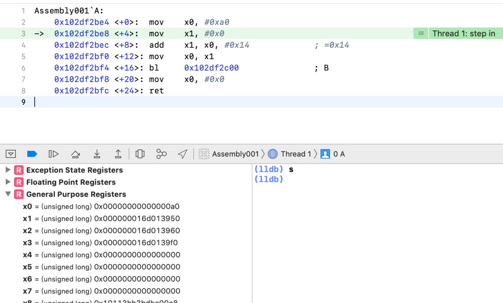Select Assembly001 process in jump bar
Viewport: 503px width, 303px height.
tap(230, 154)
